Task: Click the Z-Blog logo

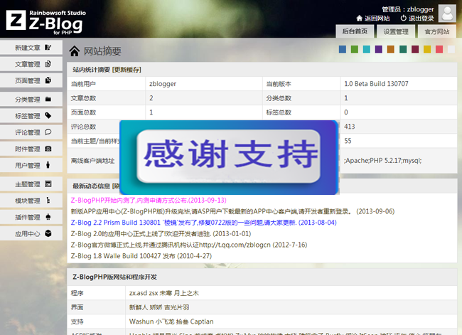Action: 46,22
